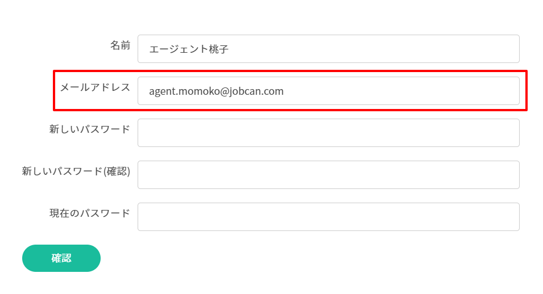Image resolution: width=543 pixels, height=294 pixels.
Task: Click the 新しいパスワード label text
Action: click(90, 129)
